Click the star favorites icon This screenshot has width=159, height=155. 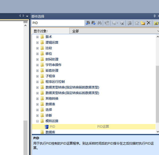(137, 23)
